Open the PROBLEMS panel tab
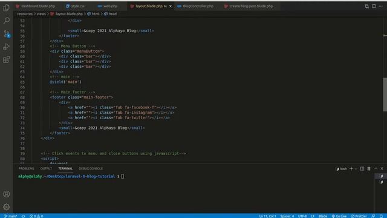Image resolution: width=387 pixels, height=218 pixels. click(x=27, y=168)
